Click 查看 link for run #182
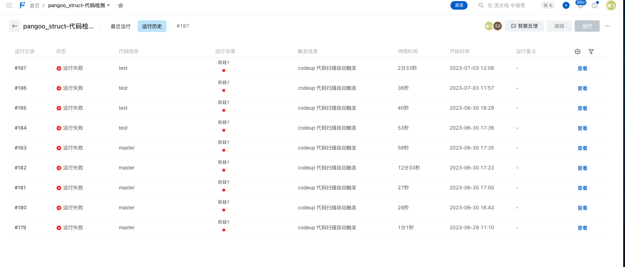 click(x=583, y=168)
